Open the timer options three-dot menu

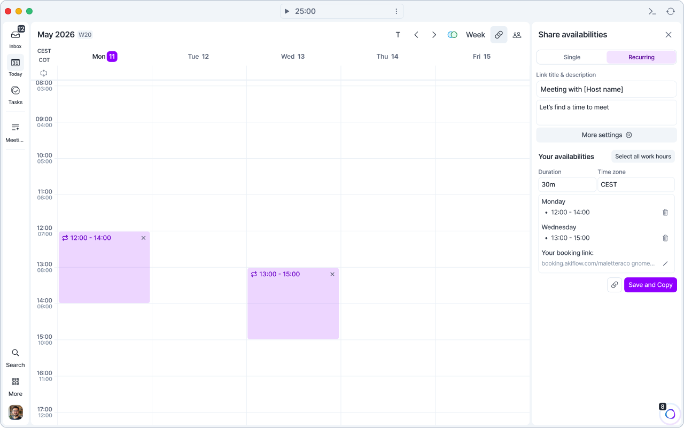tap(397, 11)
